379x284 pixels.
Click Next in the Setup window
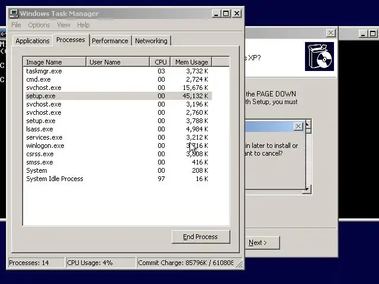[x=262, y=243]
